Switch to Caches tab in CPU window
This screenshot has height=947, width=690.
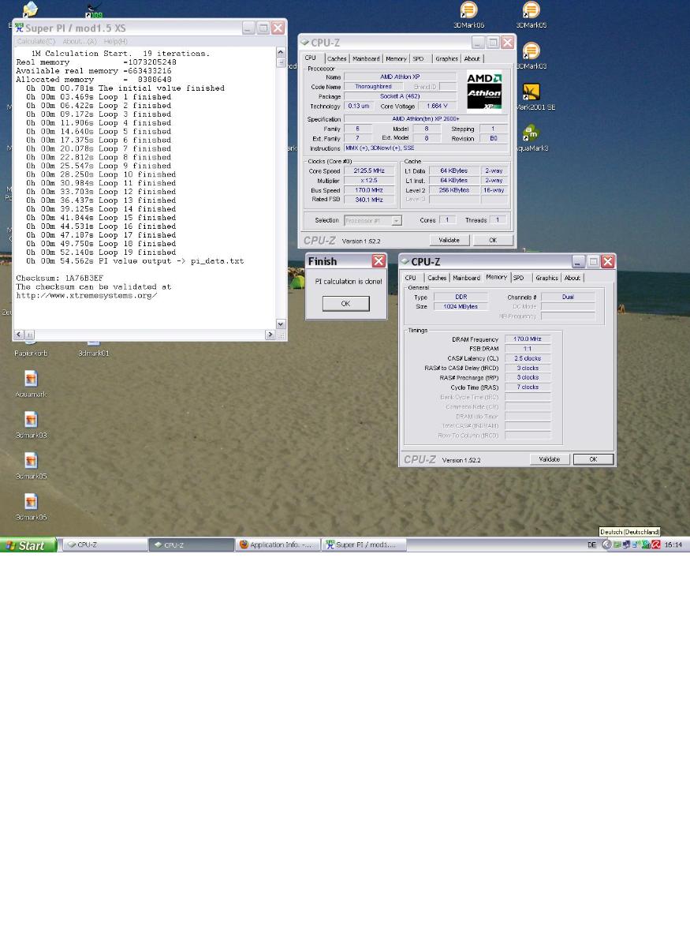(x=337, y=58)
